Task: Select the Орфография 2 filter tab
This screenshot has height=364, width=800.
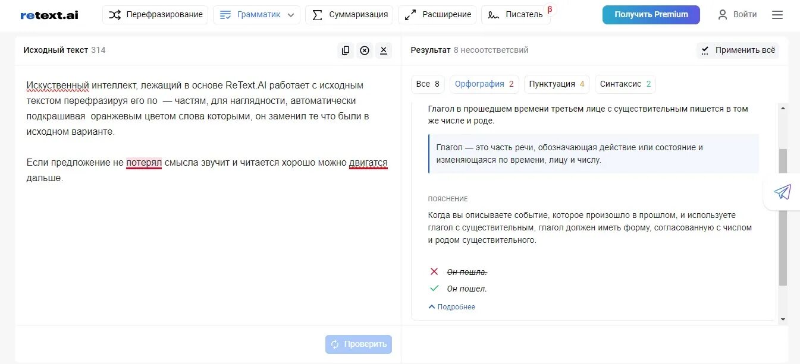Action: pos(484,84)
